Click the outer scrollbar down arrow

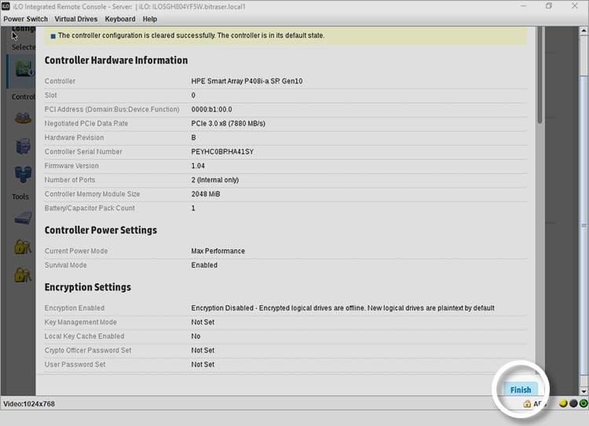click(584, 391)
